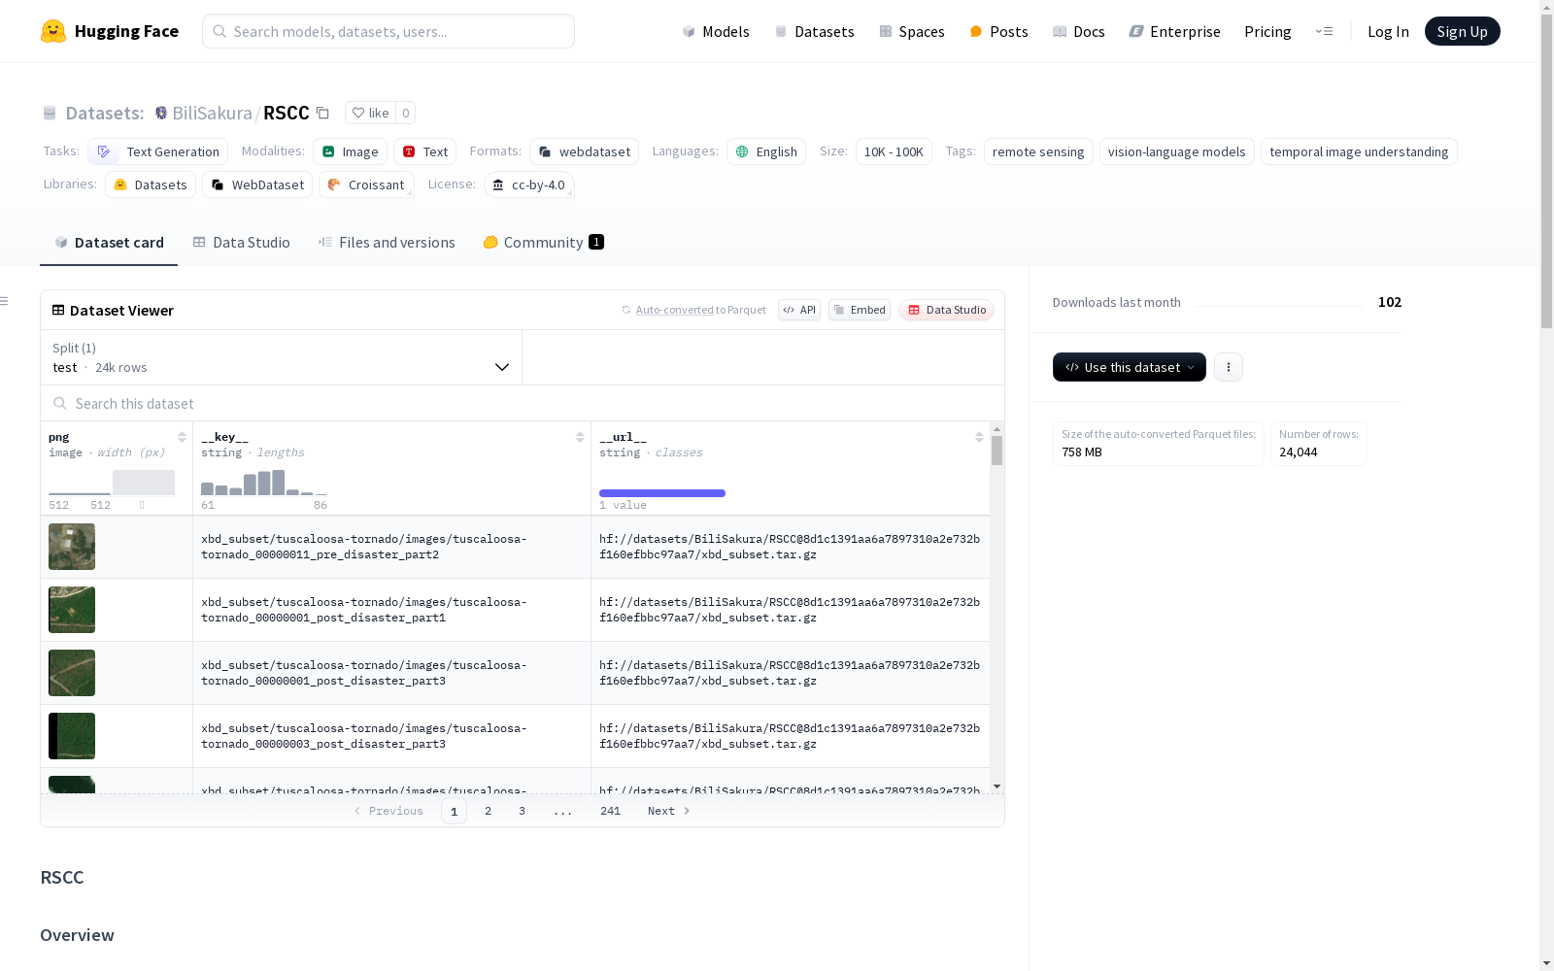The image size is (1554, 971).
Task: Click the vision-language models tag
Action: 1177,151
